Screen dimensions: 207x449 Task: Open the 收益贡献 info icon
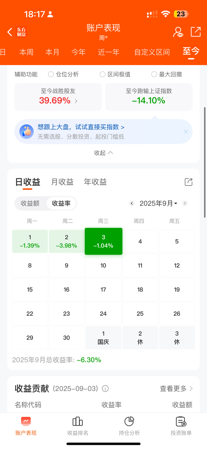(105, 389)
